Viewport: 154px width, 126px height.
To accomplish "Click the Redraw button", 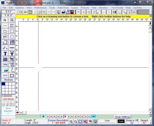I will (8, 80).
